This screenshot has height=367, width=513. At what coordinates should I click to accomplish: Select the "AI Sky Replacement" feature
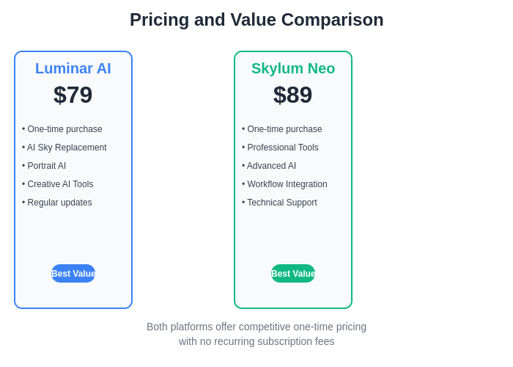click(64, 148)
